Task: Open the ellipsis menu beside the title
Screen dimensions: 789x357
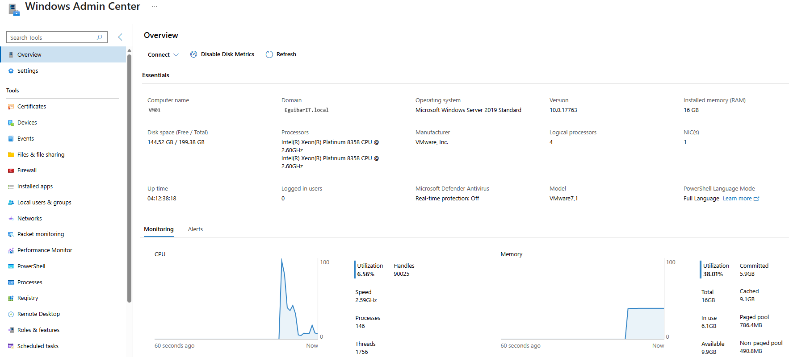Action: pos(155,6)
